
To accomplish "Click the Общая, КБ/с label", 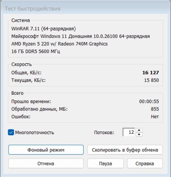I will click(26, 73).
